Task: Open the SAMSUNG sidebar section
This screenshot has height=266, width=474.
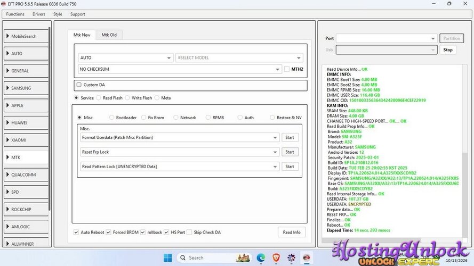Action: click(x=26, y=88)
